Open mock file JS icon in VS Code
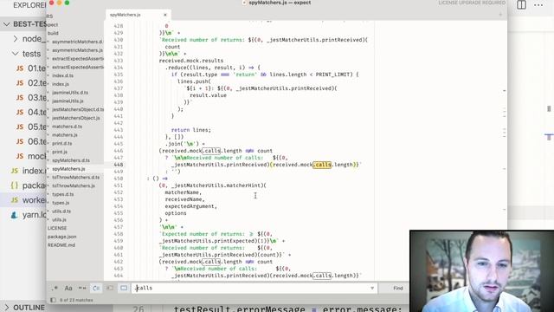The image size is (554, 312). (20, 156)
